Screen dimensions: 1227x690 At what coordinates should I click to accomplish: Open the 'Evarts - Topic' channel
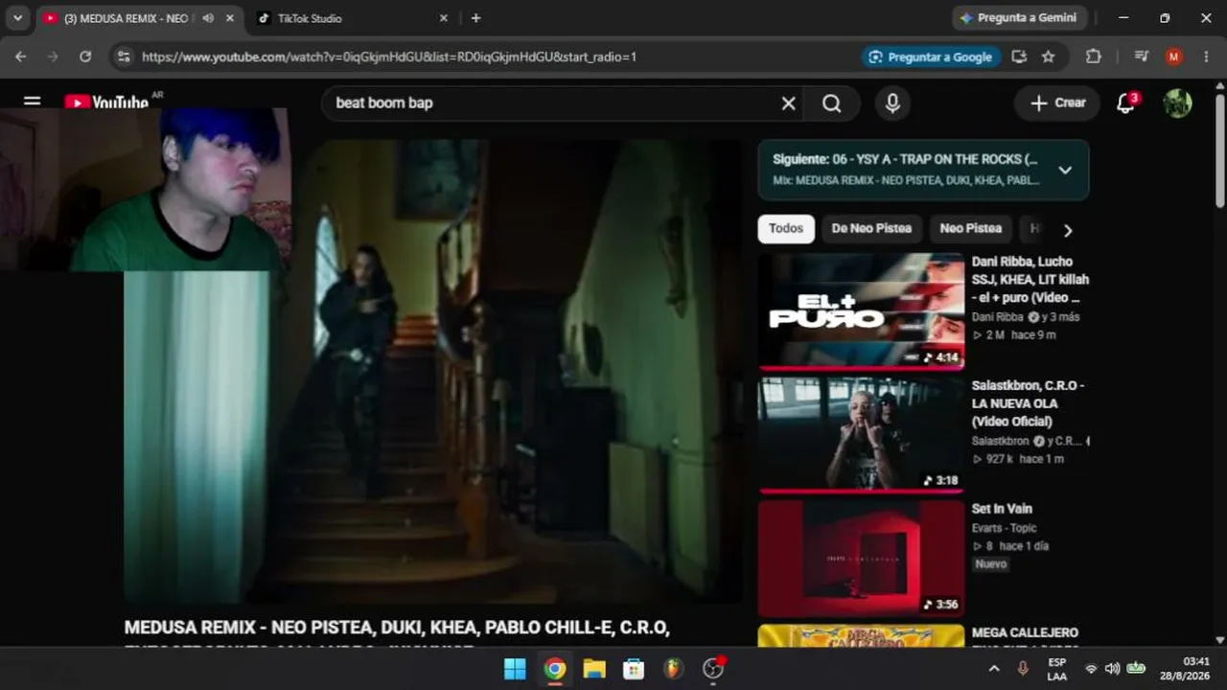pyautogui.click(x=1005, y=528)
